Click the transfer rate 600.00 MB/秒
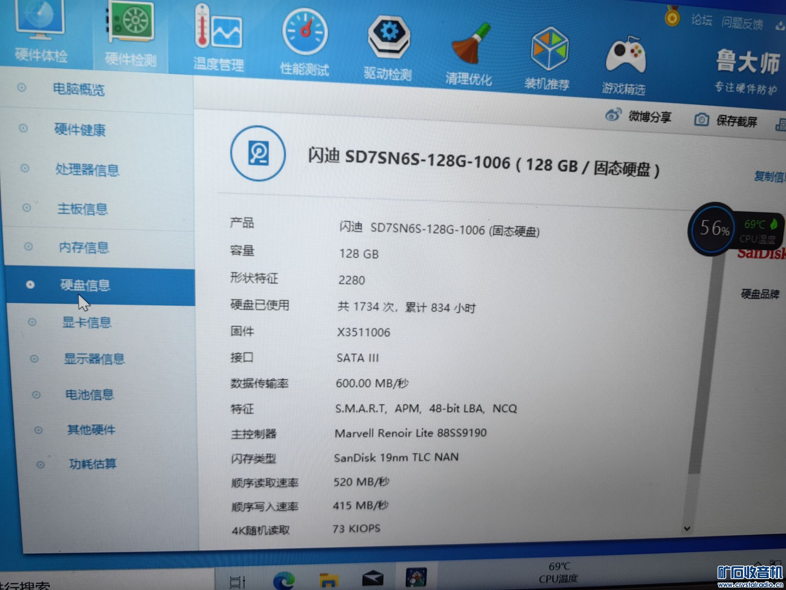786x590 pixels. point(372,383)
